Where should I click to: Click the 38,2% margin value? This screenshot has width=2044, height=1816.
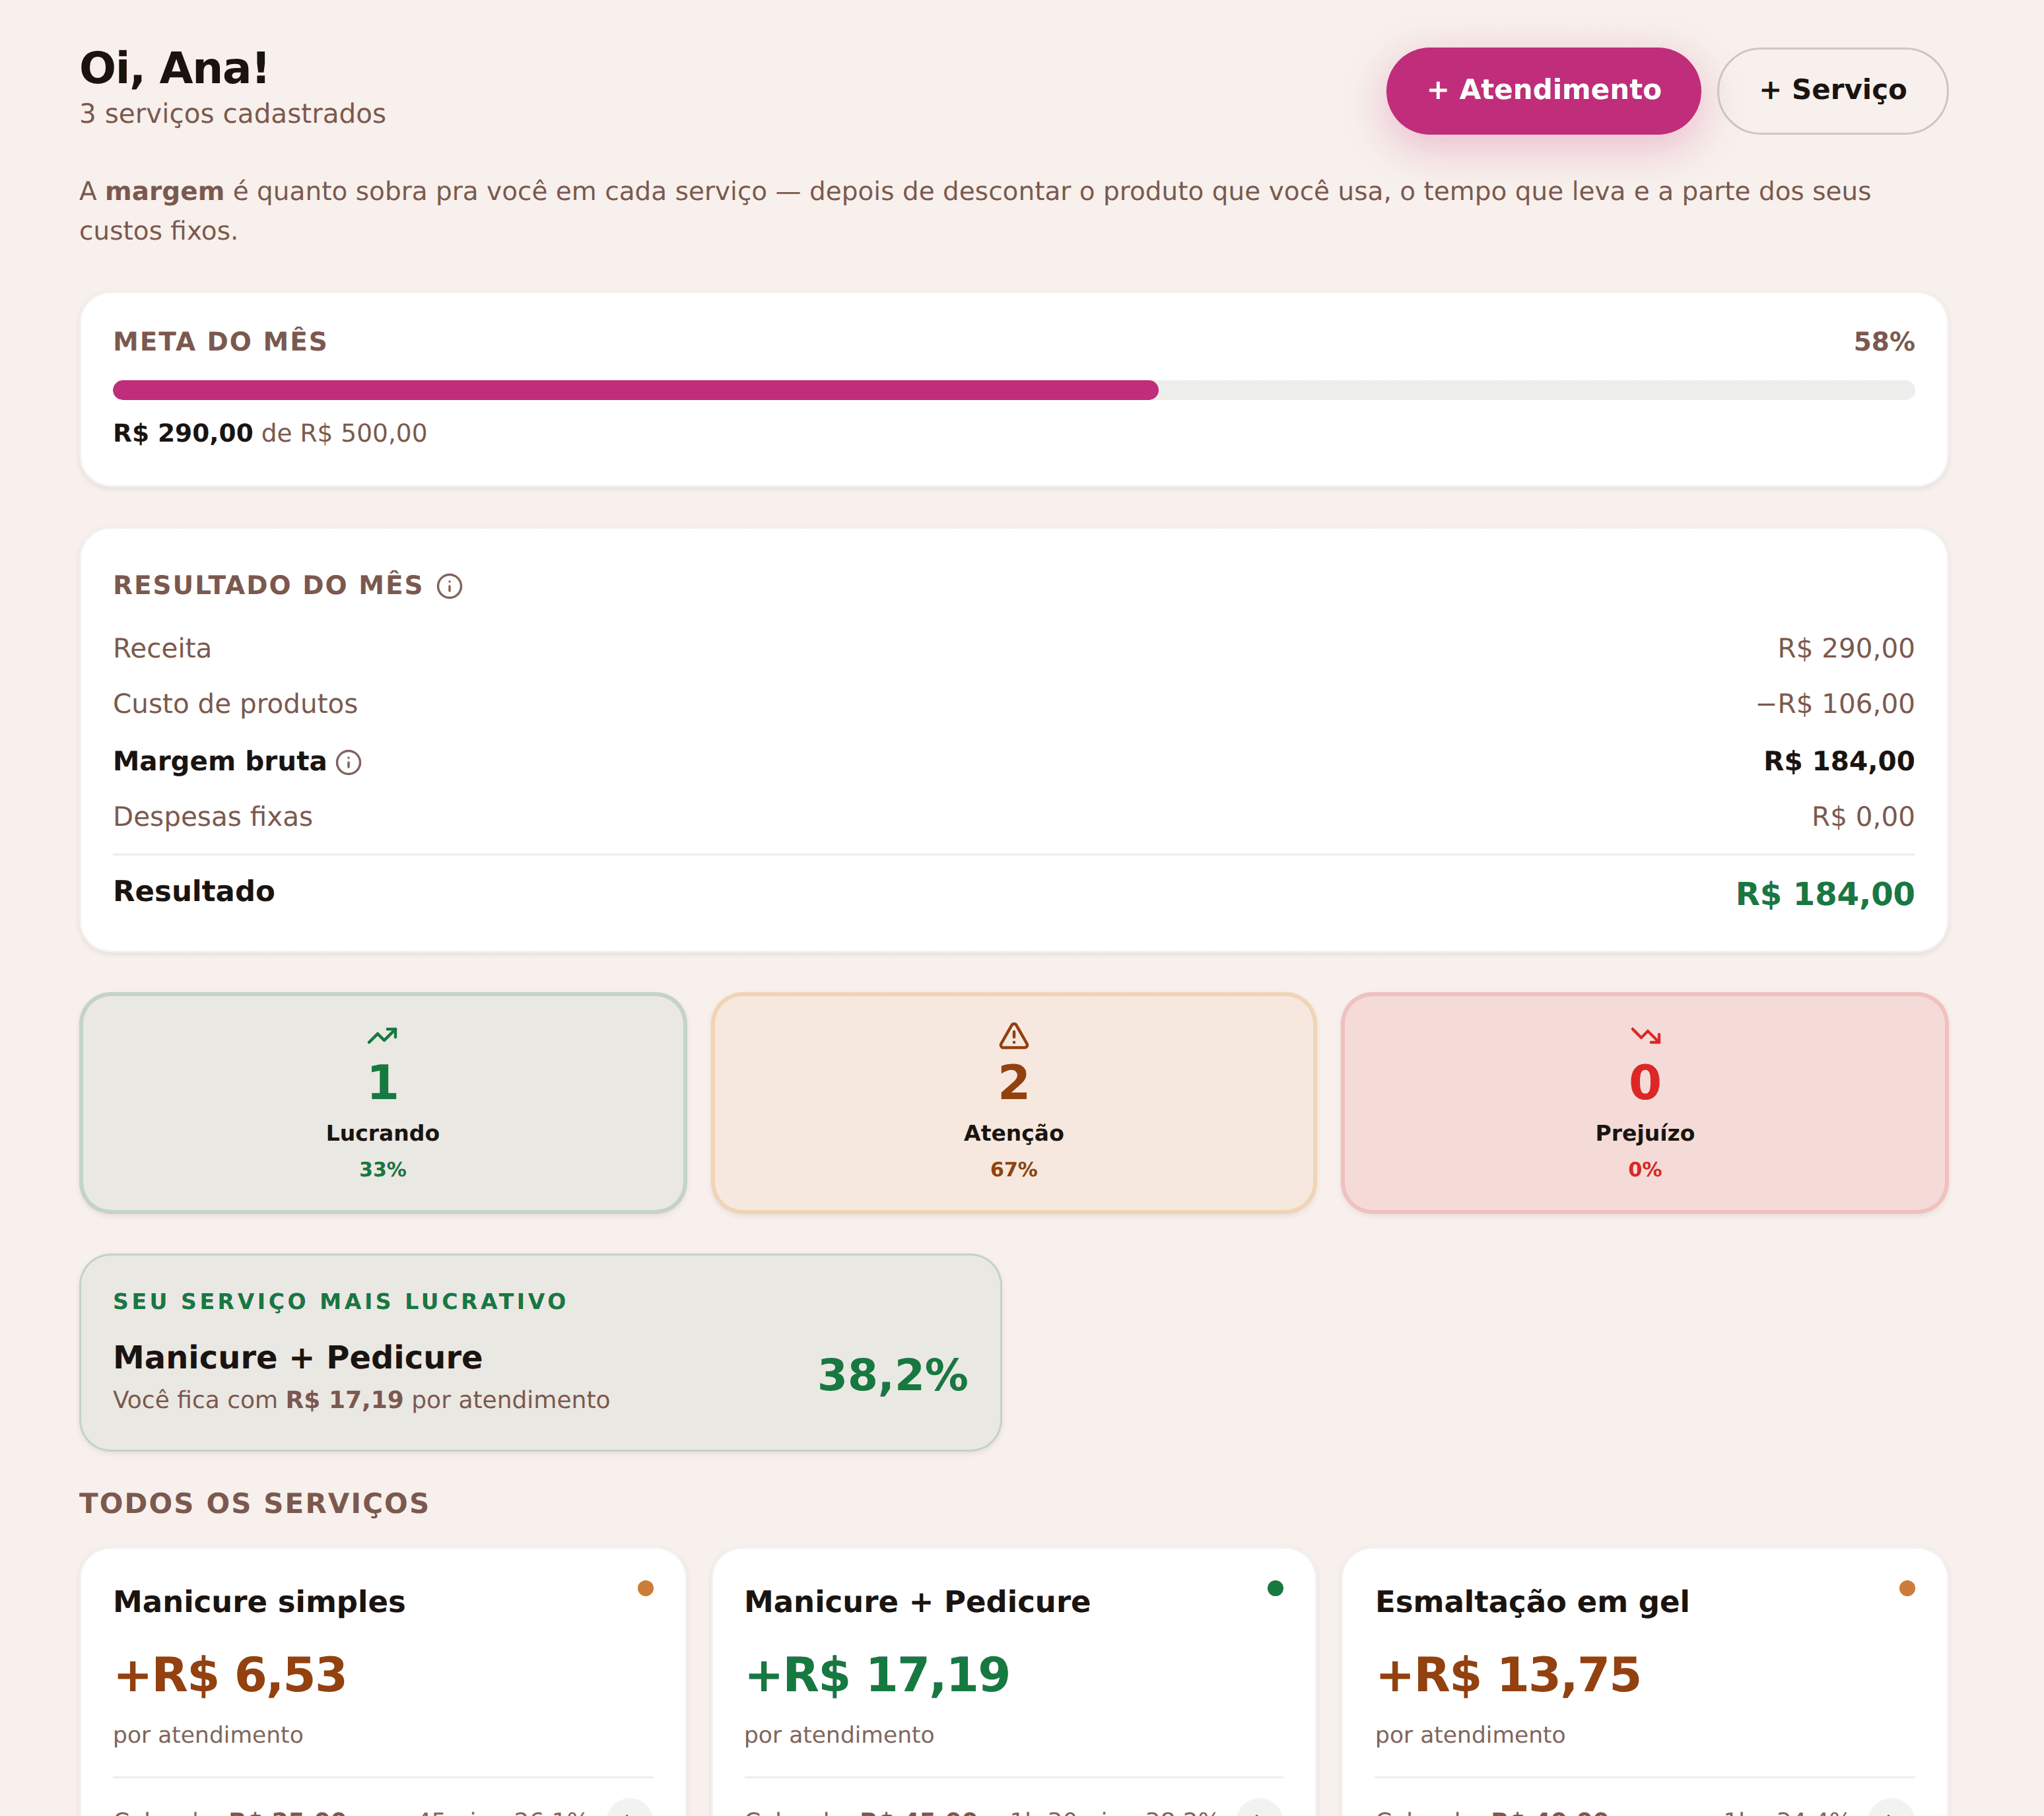tap(893, 1375)
